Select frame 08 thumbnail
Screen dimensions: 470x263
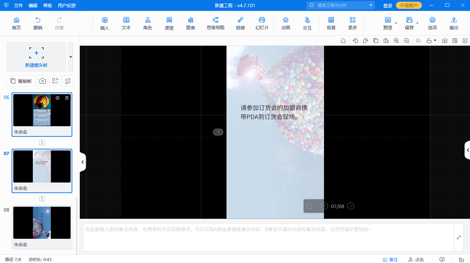42,223
